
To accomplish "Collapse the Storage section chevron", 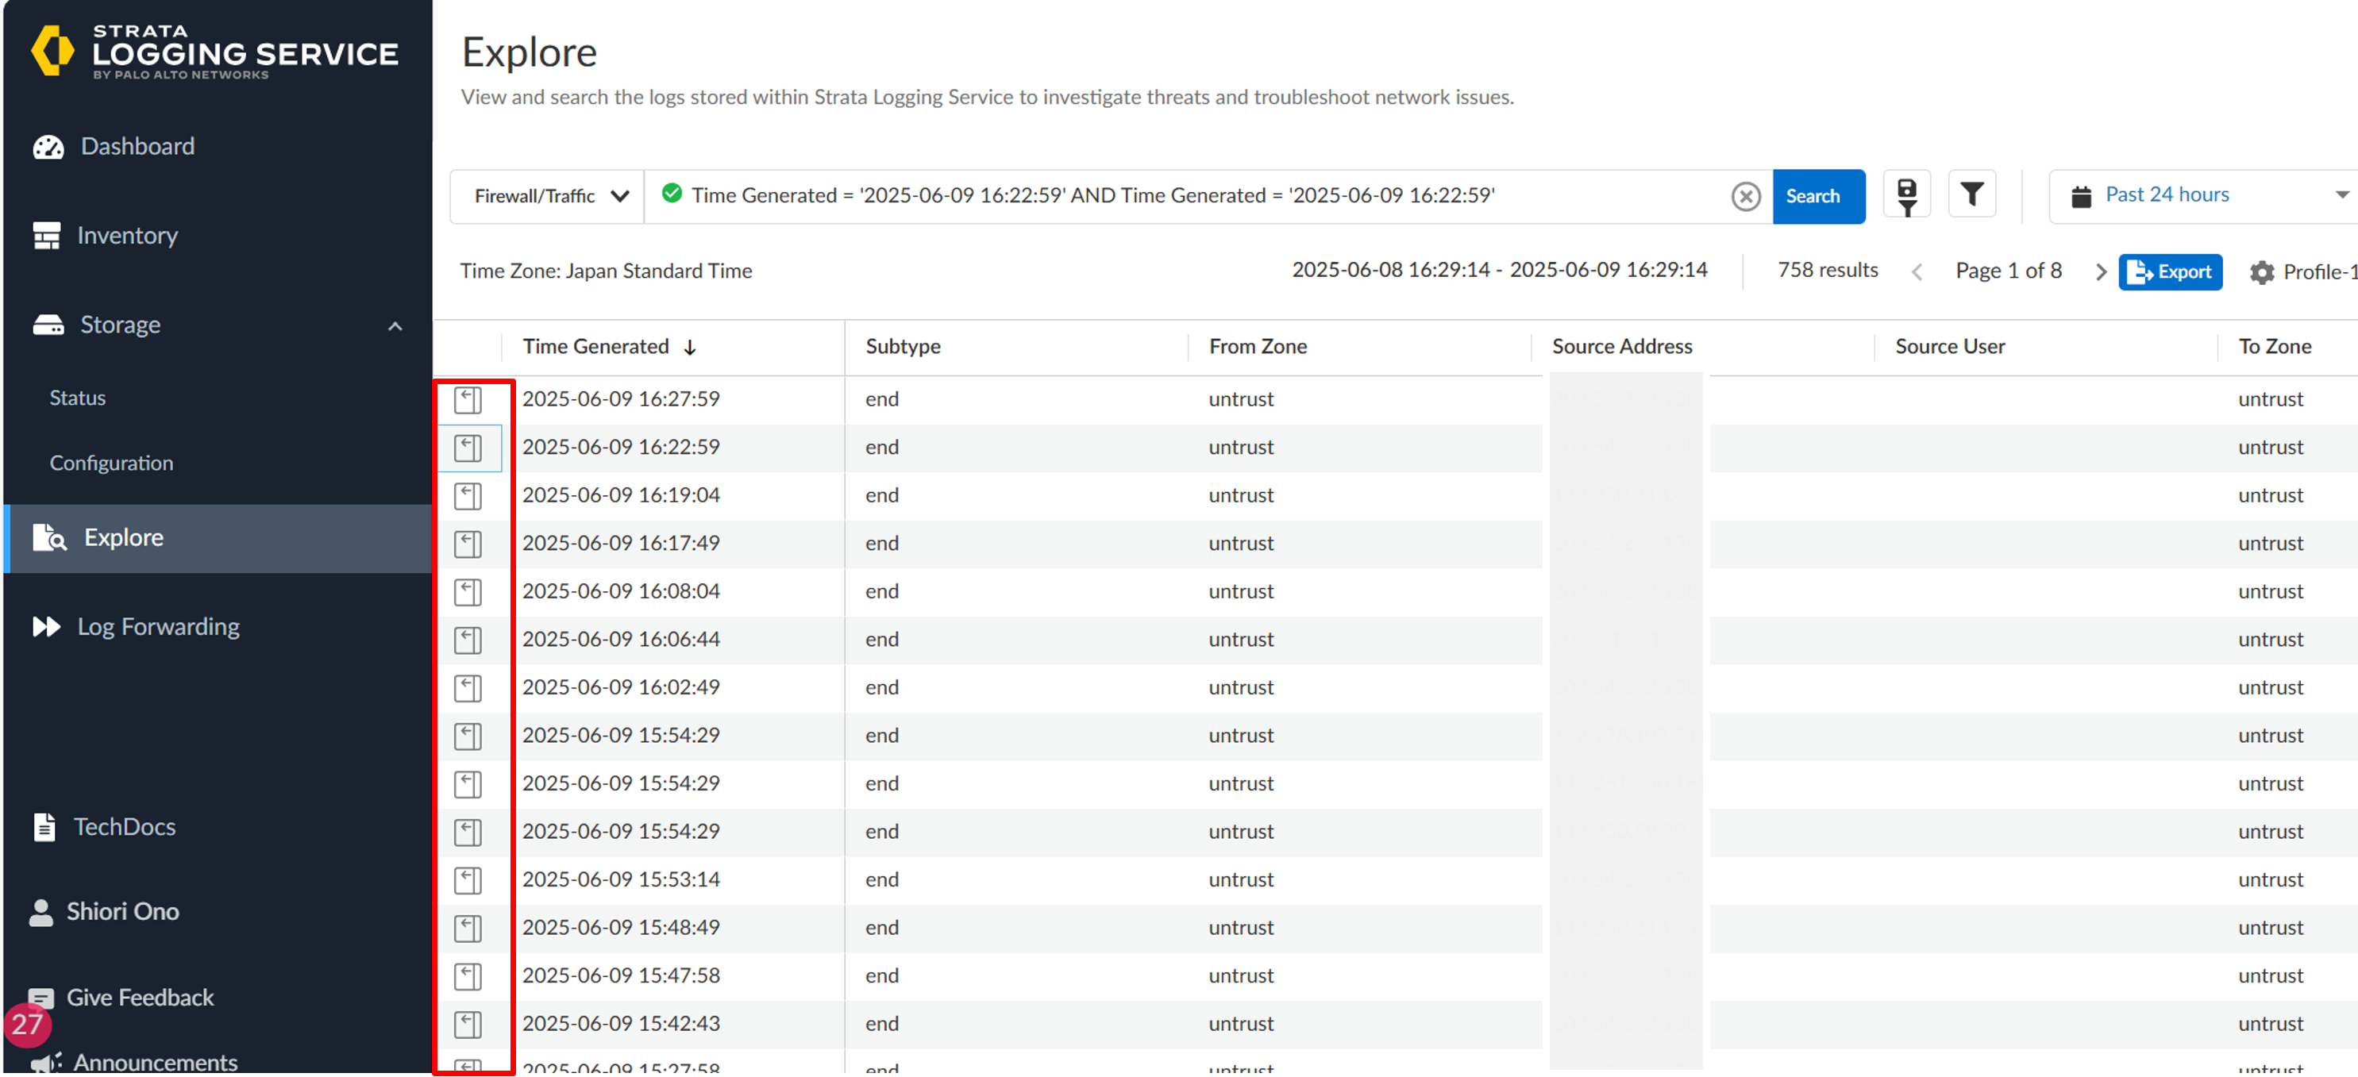I will [x=395, y=325].
